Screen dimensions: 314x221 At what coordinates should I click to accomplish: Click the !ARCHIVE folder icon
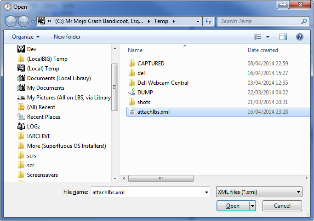21,136
